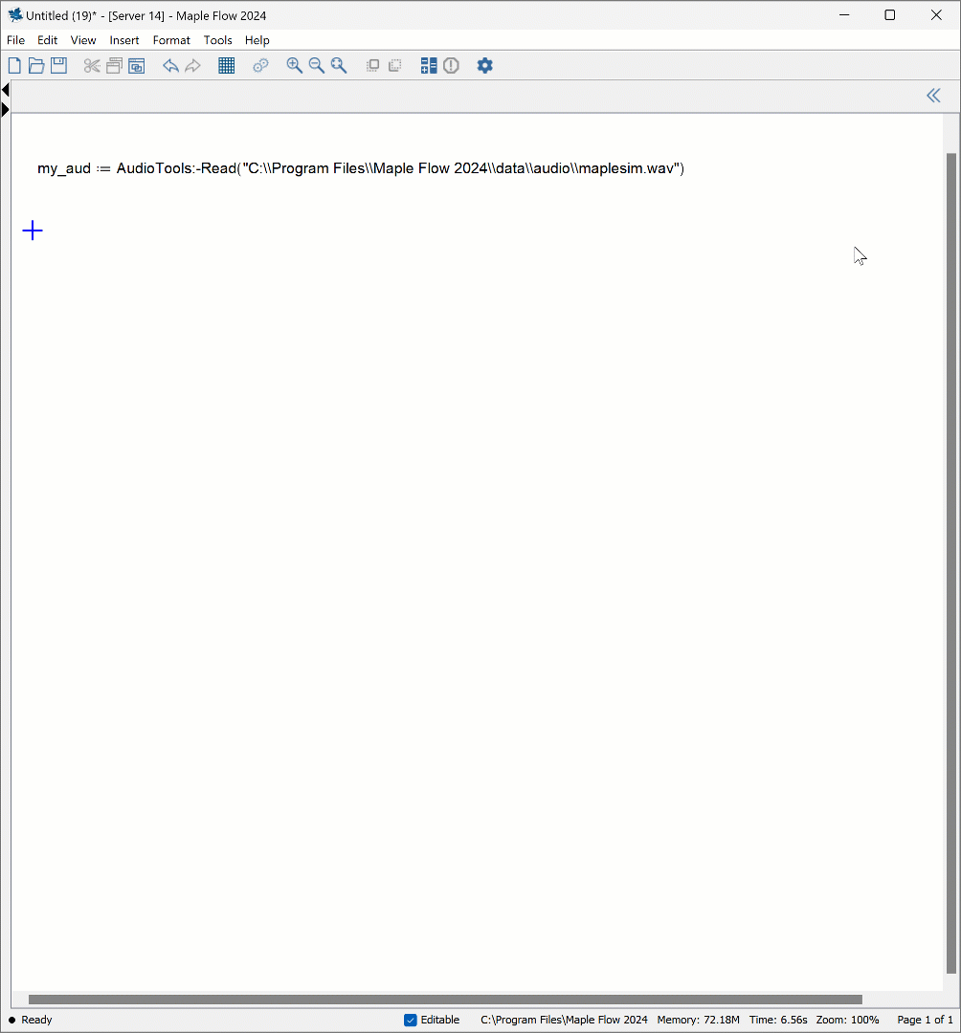Click the calculator-style evaluate icon
The width and height of the screenshot is (961, 1033).
point(429,66)
